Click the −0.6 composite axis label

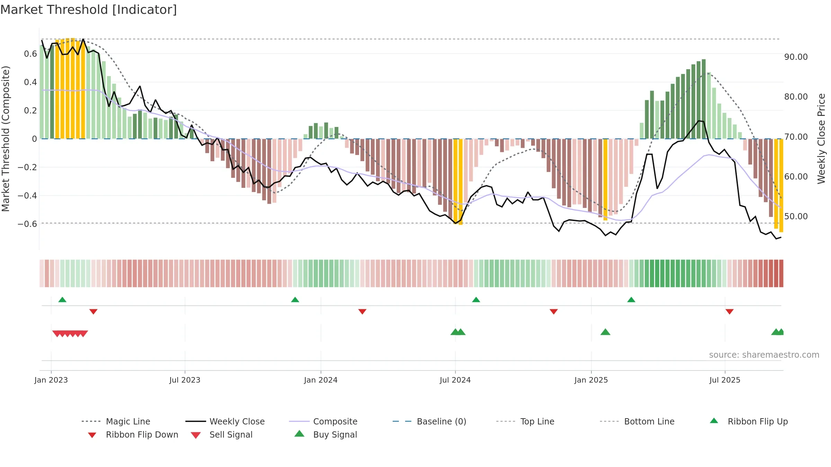point(27,224)
